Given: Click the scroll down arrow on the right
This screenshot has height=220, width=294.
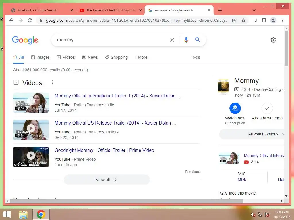Looking at the screenshot, I should (x=286, y=196).
